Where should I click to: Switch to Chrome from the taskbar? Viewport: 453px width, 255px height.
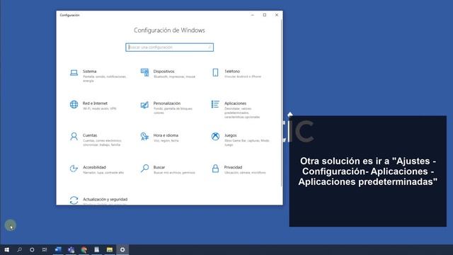coord(84,249)
